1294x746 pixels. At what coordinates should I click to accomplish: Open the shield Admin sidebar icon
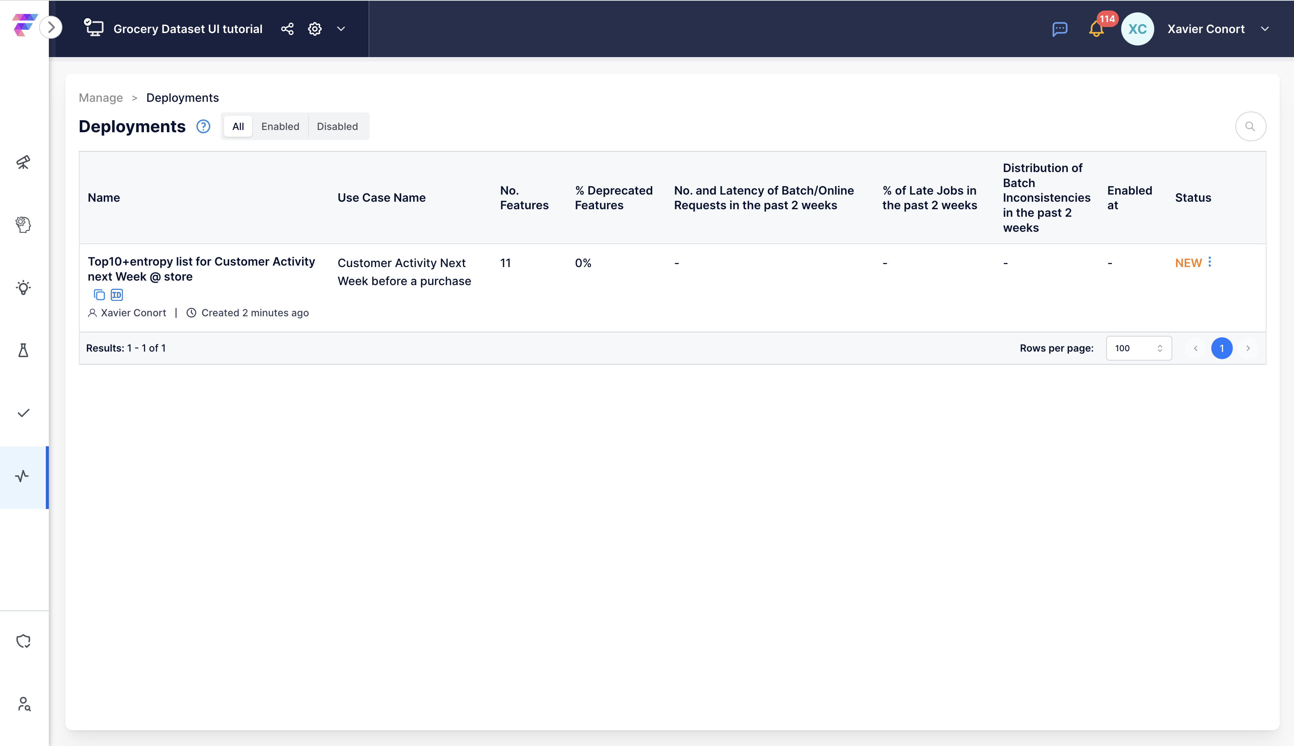[23, 641]
